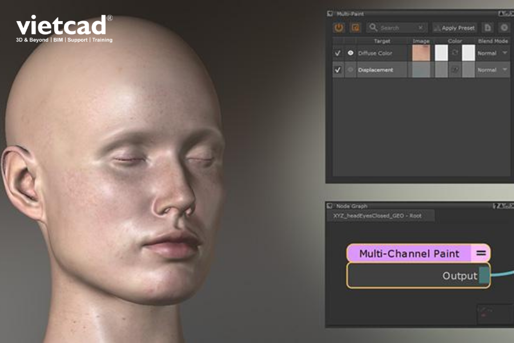Click the Image column header
The image size is (514, 343).
(x=421, y=41)
